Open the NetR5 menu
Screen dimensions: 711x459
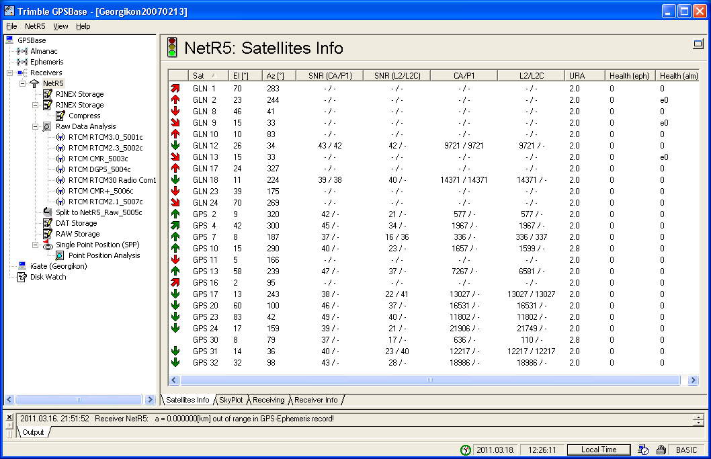click(35, 26)
